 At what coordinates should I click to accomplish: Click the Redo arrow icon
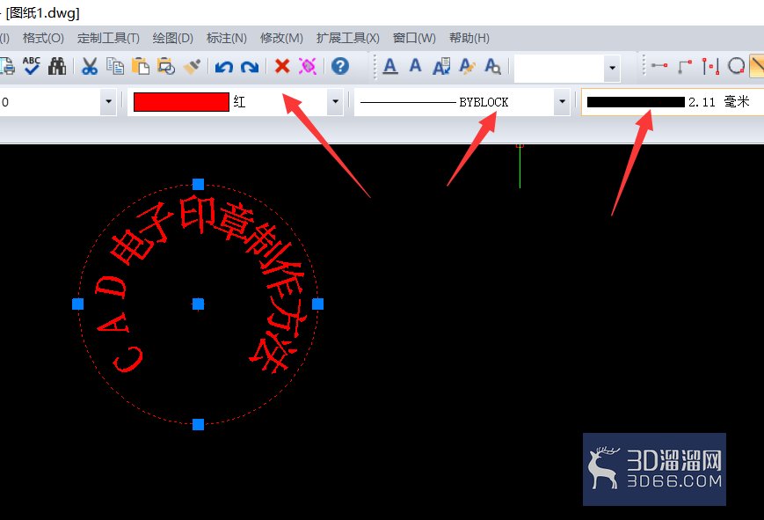point(250,66)
